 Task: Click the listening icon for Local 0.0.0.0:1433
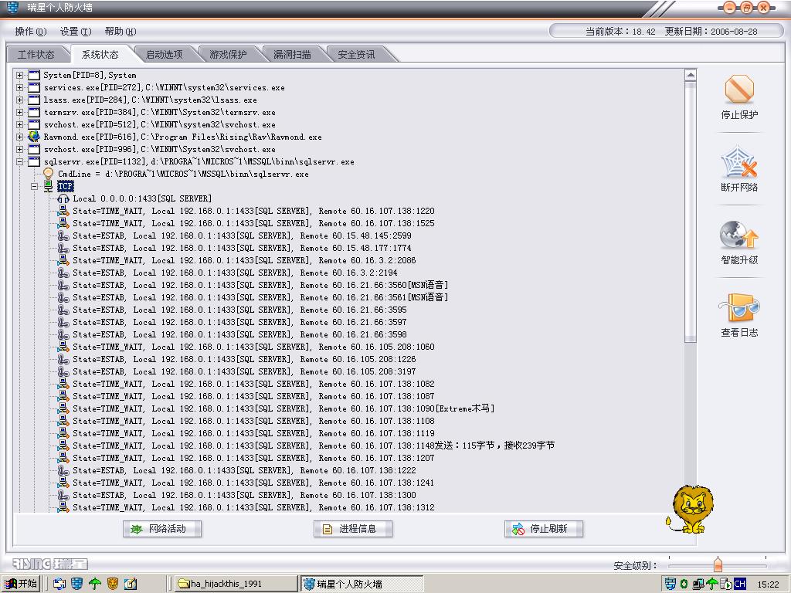click(63, 198)
